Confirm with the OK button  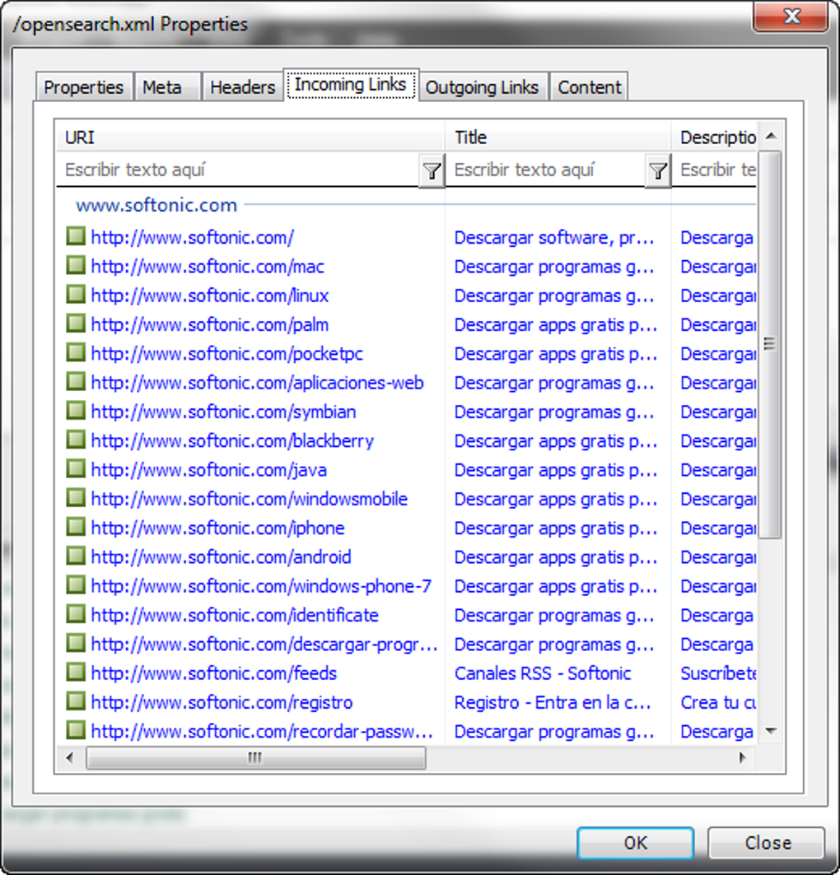(x=636, y=843)
